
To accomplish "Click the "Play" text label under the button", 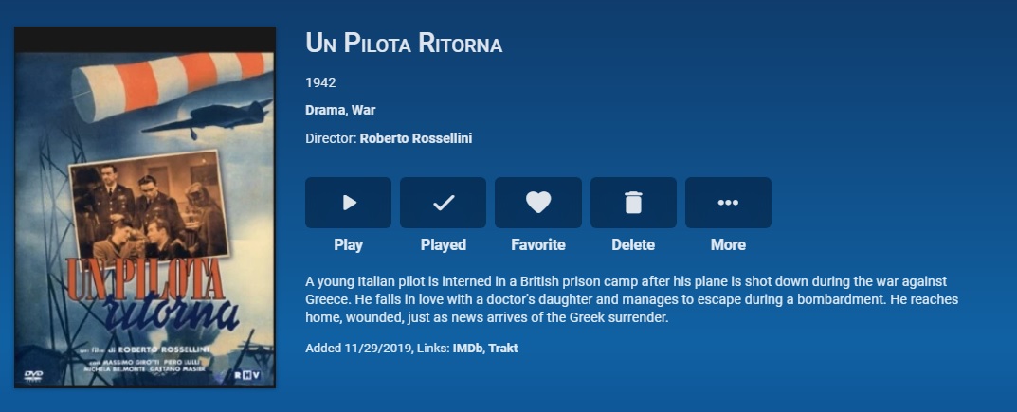I will [348, 244].
